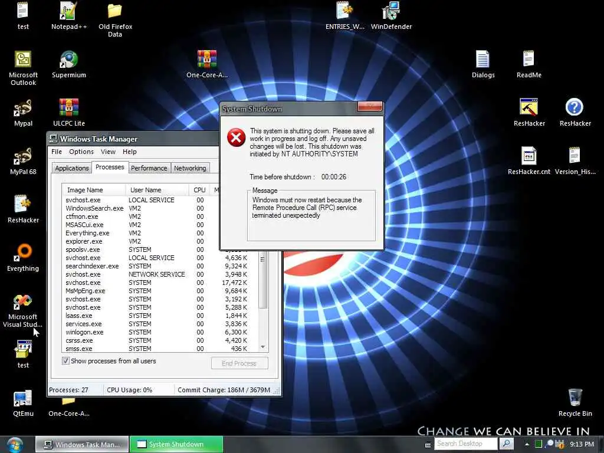This screenshot has height=453, width=604.
Task: Click the Windows Start orb
Action: click(15, 445)
